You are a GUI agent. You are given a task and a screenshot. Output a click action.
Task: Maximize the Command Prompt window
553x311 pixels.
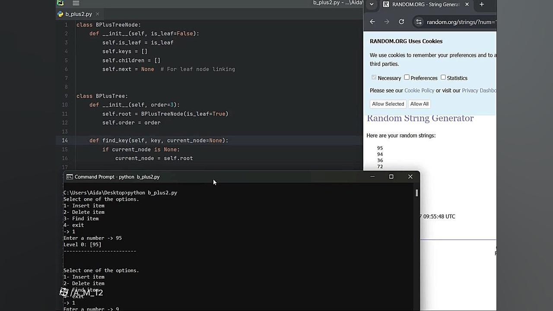point(391,177)
